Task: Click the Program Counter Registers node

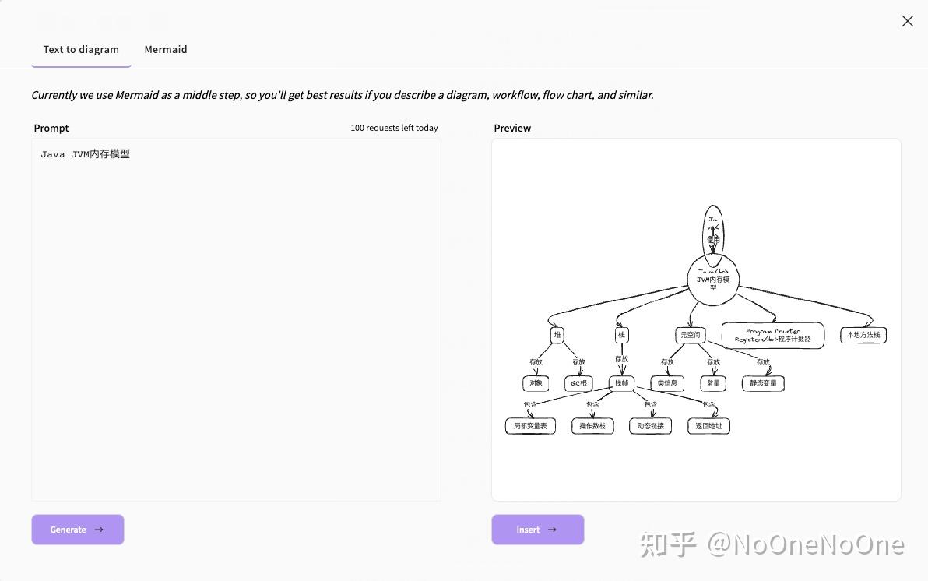Action: [773, 336]
